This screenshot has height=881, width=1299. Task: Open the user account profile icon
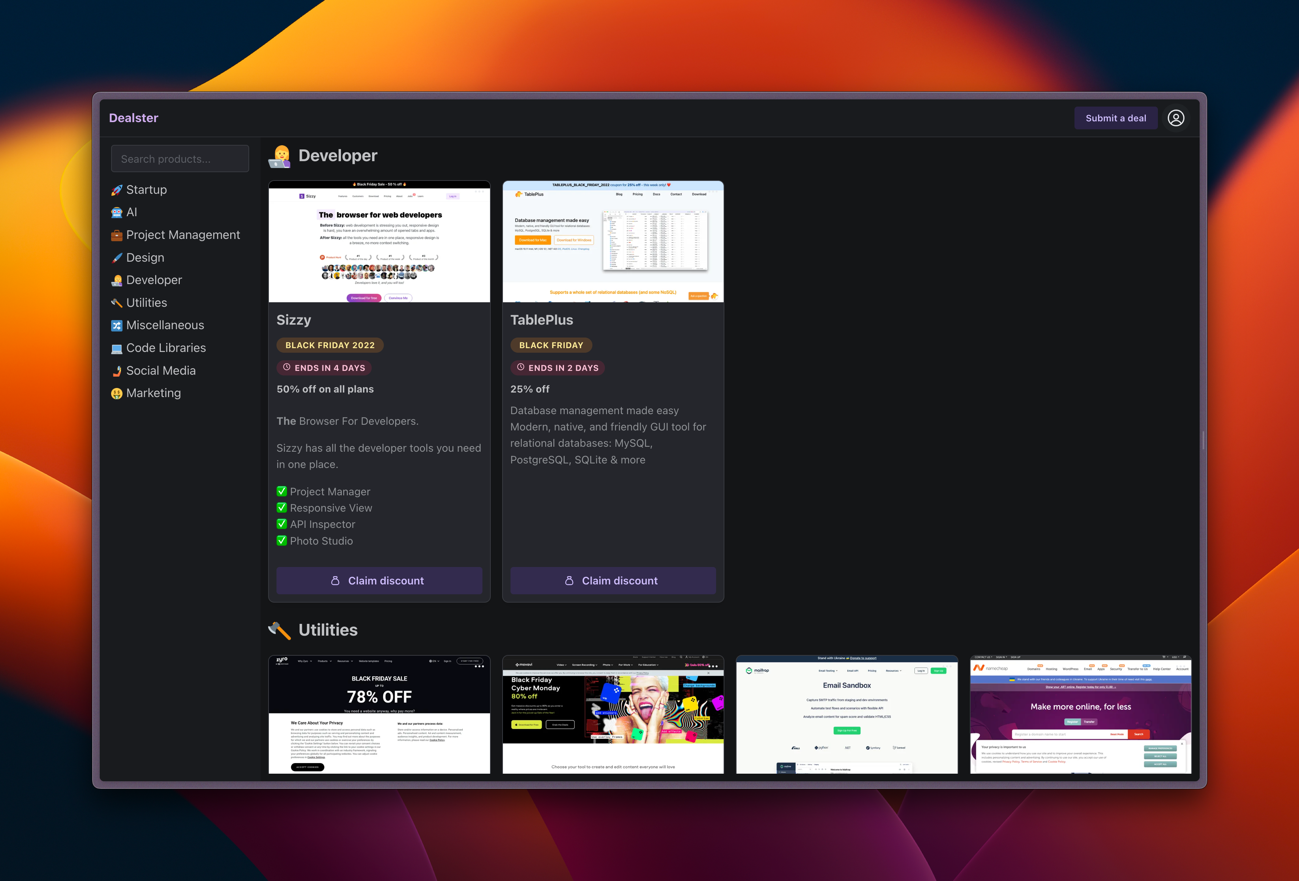pos(1175,118)
